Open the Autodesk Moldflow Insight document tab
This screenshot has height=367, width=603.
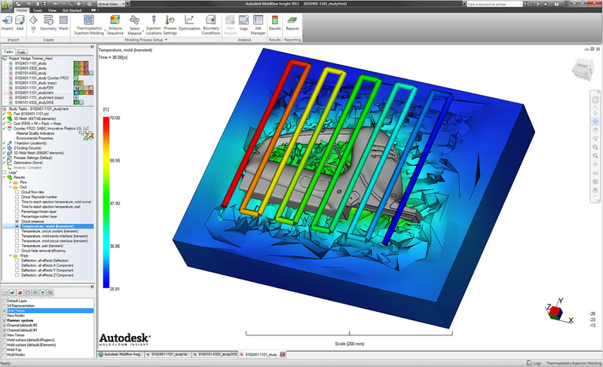click(x=121, y=354)
